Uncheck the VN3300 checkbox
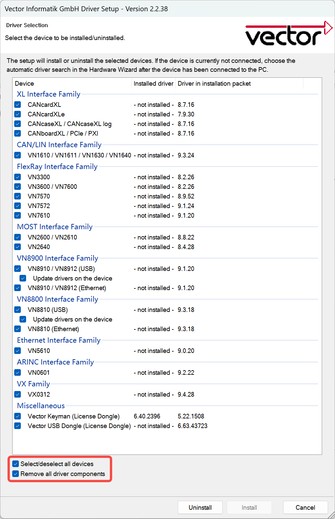The height and width of the screenshot is (519, 335). (x=18, y=177)
